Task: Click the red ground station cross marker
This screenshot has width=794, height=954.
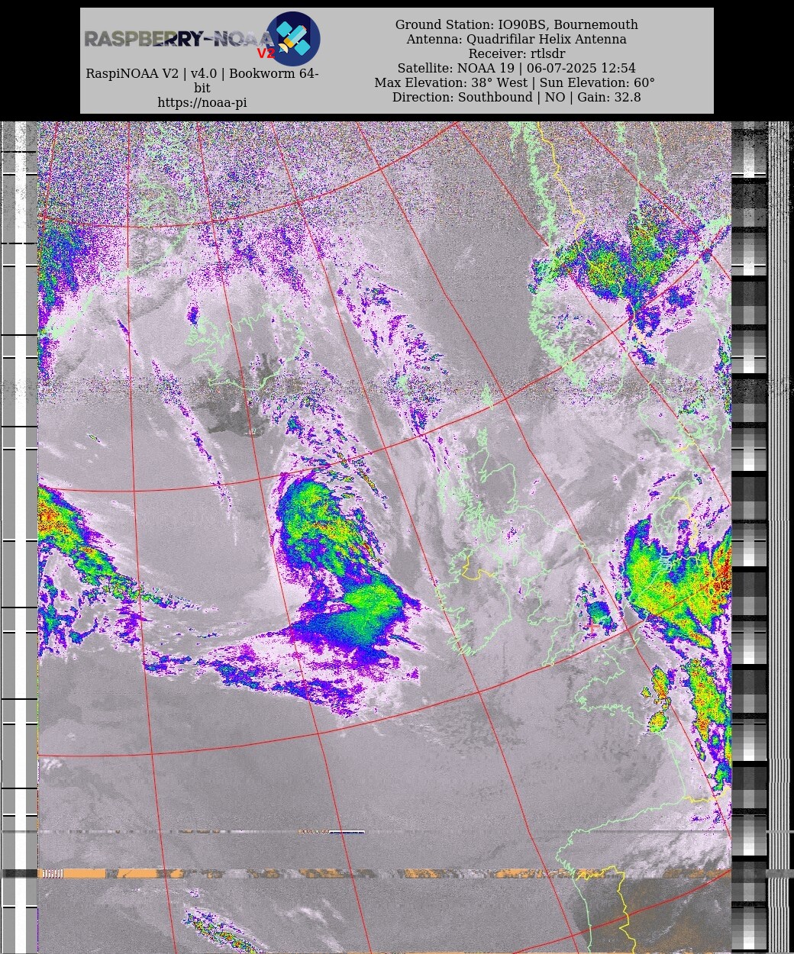Action: point(592,626)
